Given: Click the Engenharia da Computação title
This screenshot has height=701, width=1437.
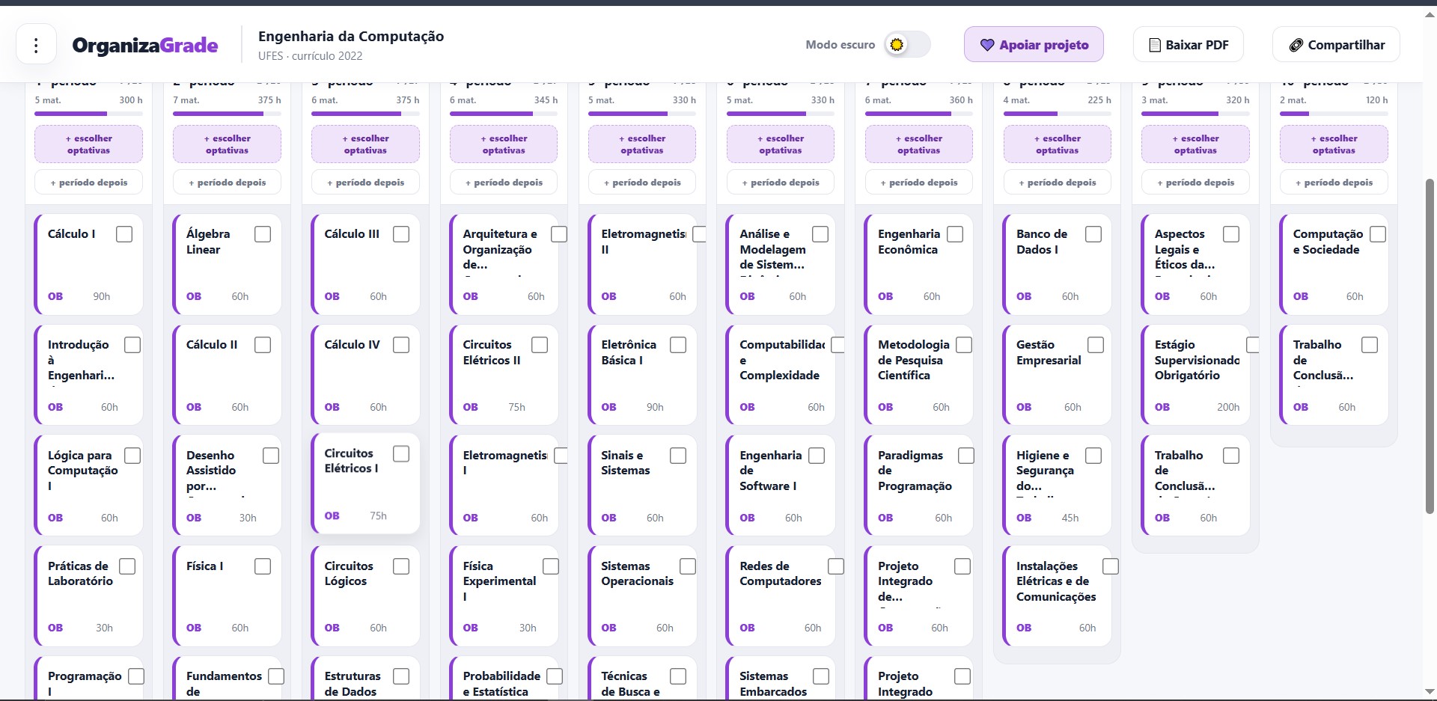Looking at the screenshot, I should click(351, 36).
